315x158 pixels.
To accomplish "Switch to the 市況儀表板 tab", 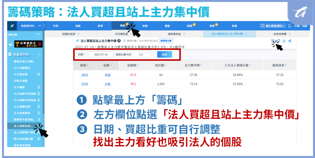I will click(x=121, y=34).
